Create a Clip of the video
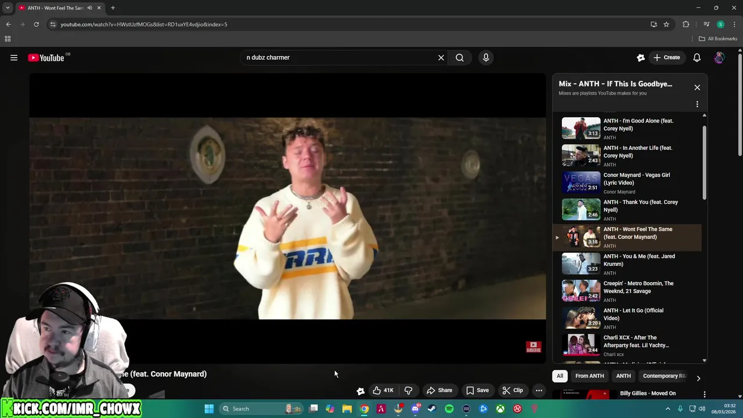743x418 pixels. [513, 390]
